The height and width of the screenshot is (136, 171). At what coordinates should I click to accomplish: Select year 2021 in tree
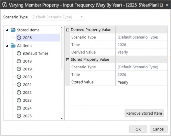pos(27,85)
